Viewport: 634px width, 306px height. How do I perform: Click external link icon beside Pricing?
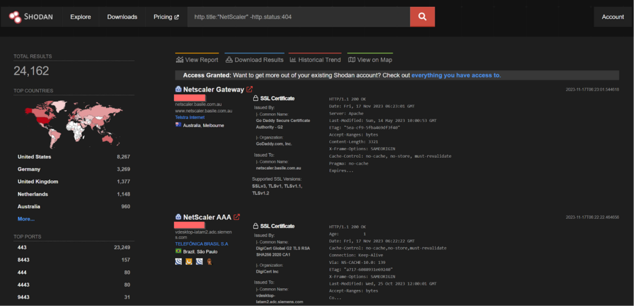click(176, 17)
